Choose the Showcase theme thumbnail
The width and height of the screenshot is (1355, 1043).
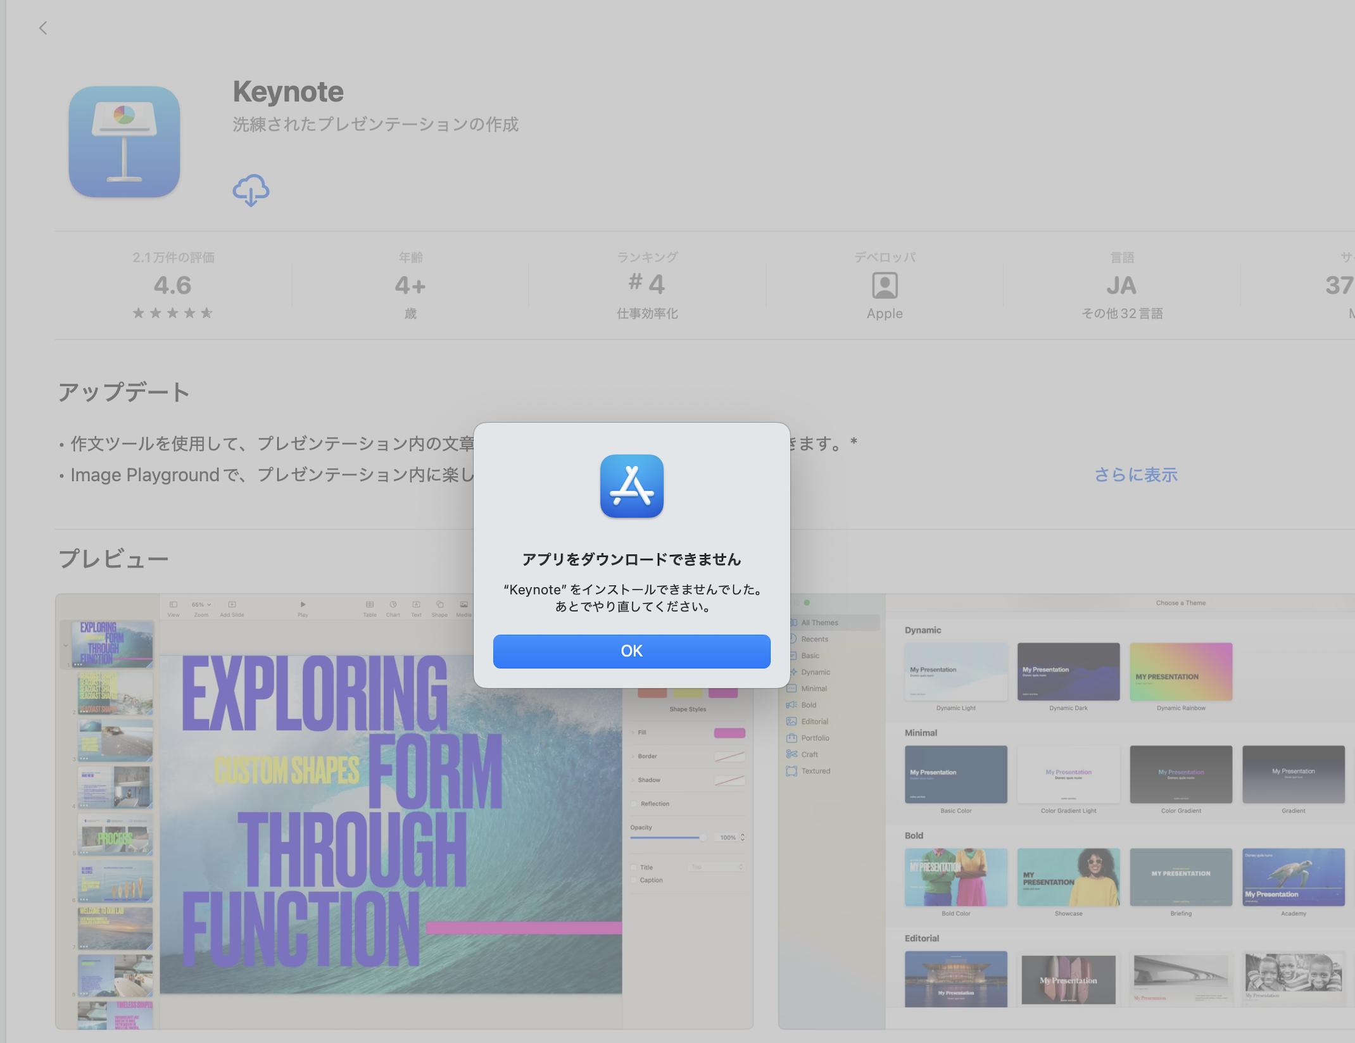1068,877
